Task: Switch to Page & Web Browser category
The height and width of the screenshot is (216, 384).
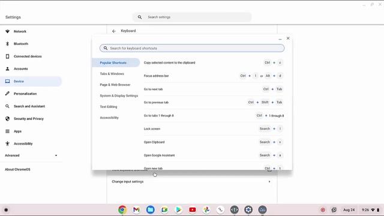Action: click(115, 85)
